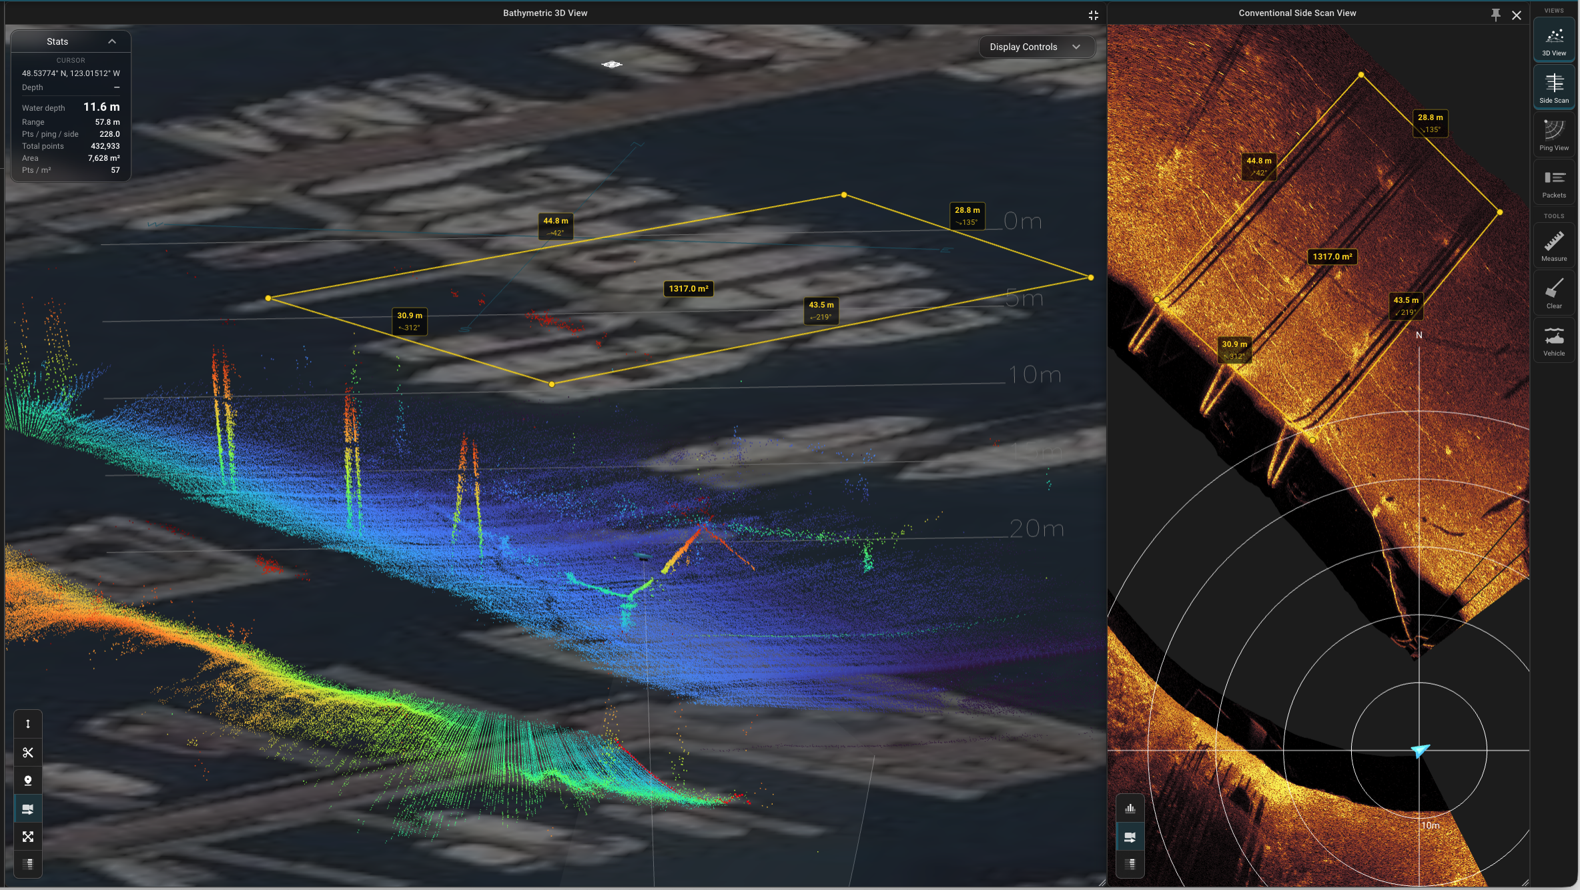The height and width of the screenshot is (890, 1580).
Task: Click the 1317.0 m² area label in Side Scan
Action: tap(1332, 257)
